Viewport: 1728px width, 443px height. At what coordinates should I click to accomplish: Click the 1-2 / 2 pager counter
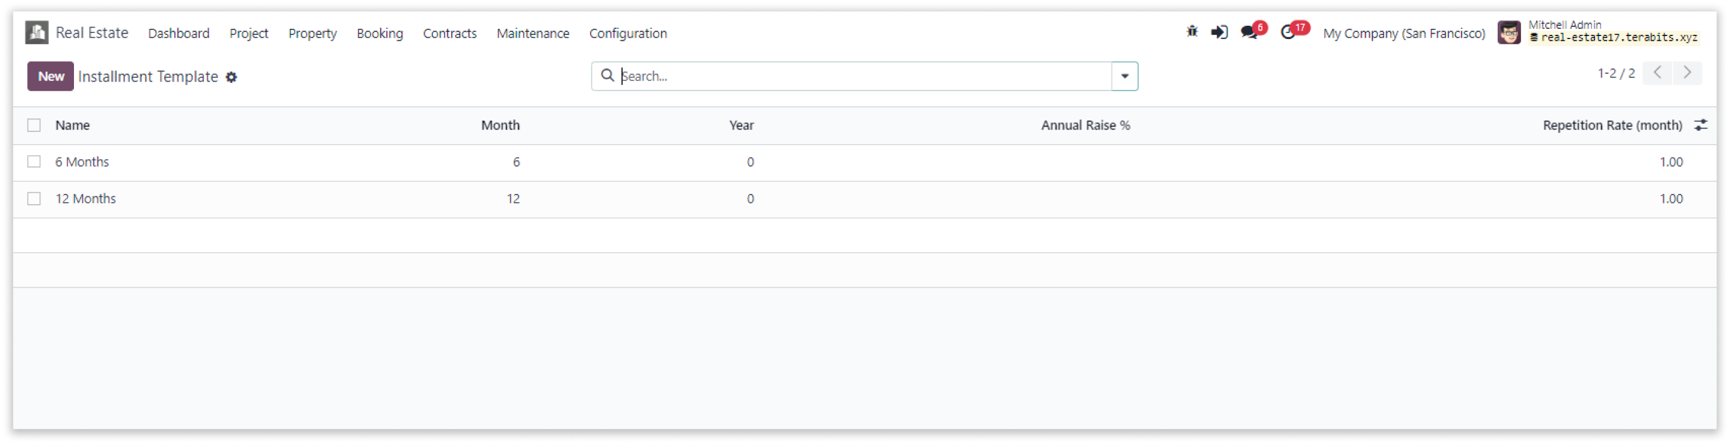point(1616,73)
